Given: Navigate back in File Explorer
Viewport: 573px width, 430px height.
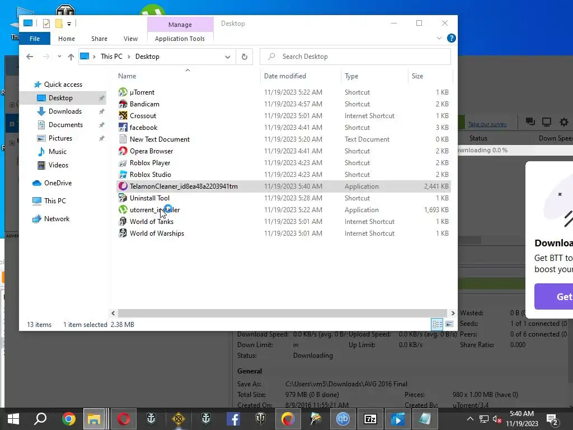Looking at the screenshot, I should (x=30, y=57).
